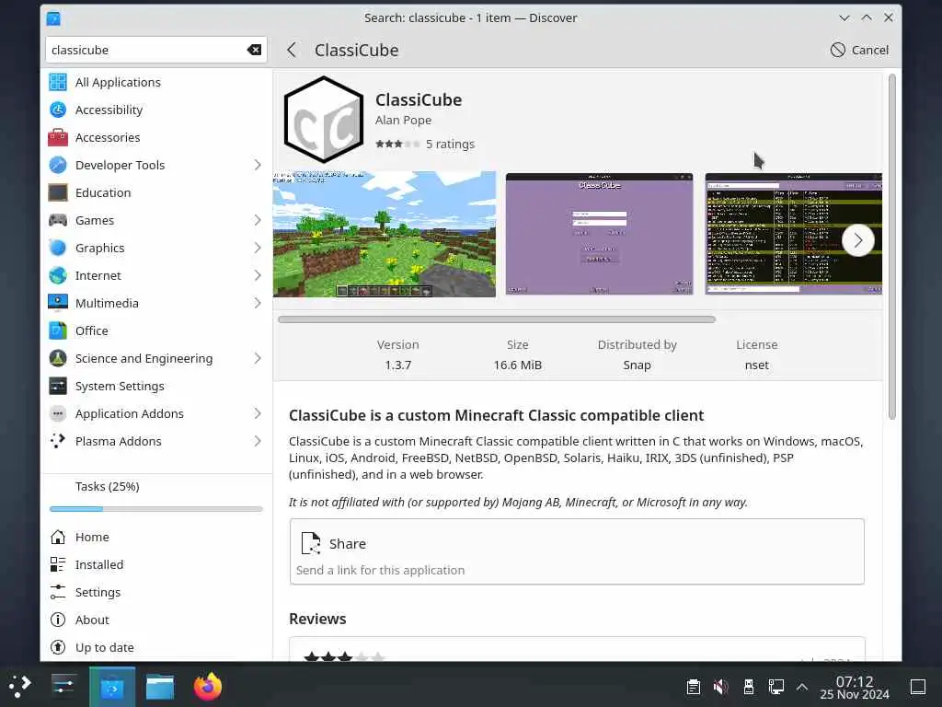Click the Plasma Addons icon
Image resolution: width=942 pixels, height=707 pixels.
click(x=58, y=442)
